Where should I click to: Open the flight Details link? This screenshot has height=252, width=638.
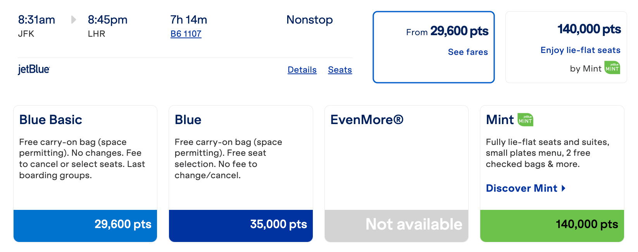point(302,70)
